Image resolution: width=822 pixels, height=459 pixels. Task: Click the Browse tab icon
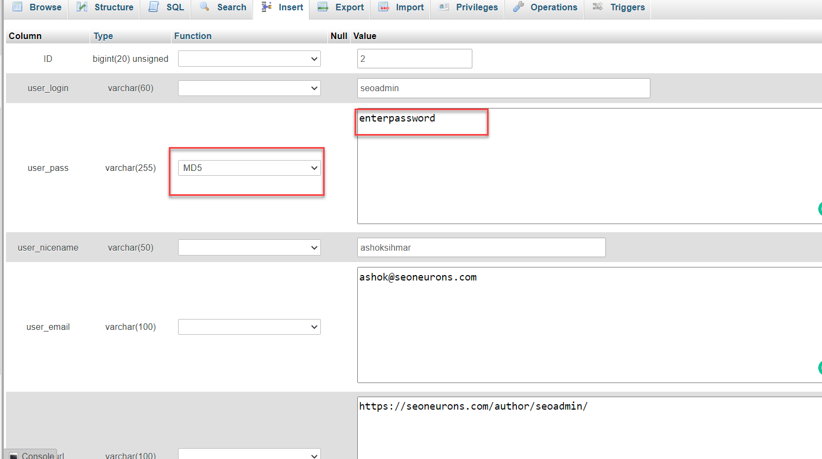(17, 7)
